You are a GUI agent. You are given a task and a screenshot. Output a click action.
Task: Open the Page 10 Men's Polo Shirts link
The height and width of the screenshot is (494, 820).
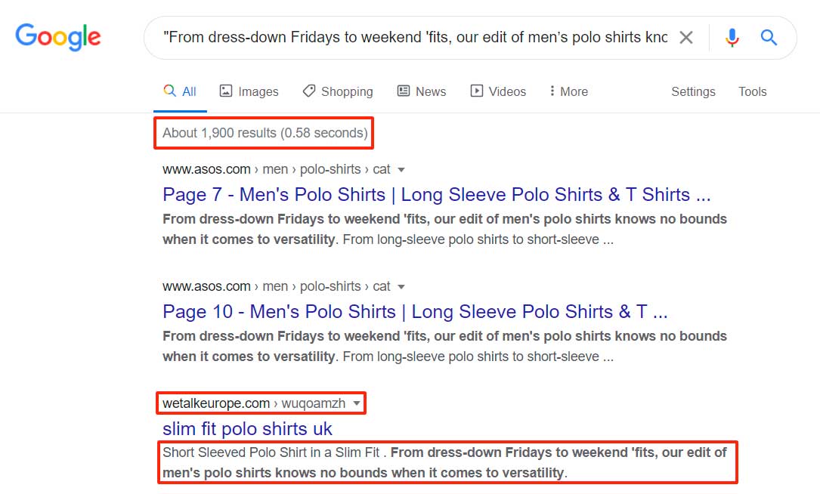415,312
